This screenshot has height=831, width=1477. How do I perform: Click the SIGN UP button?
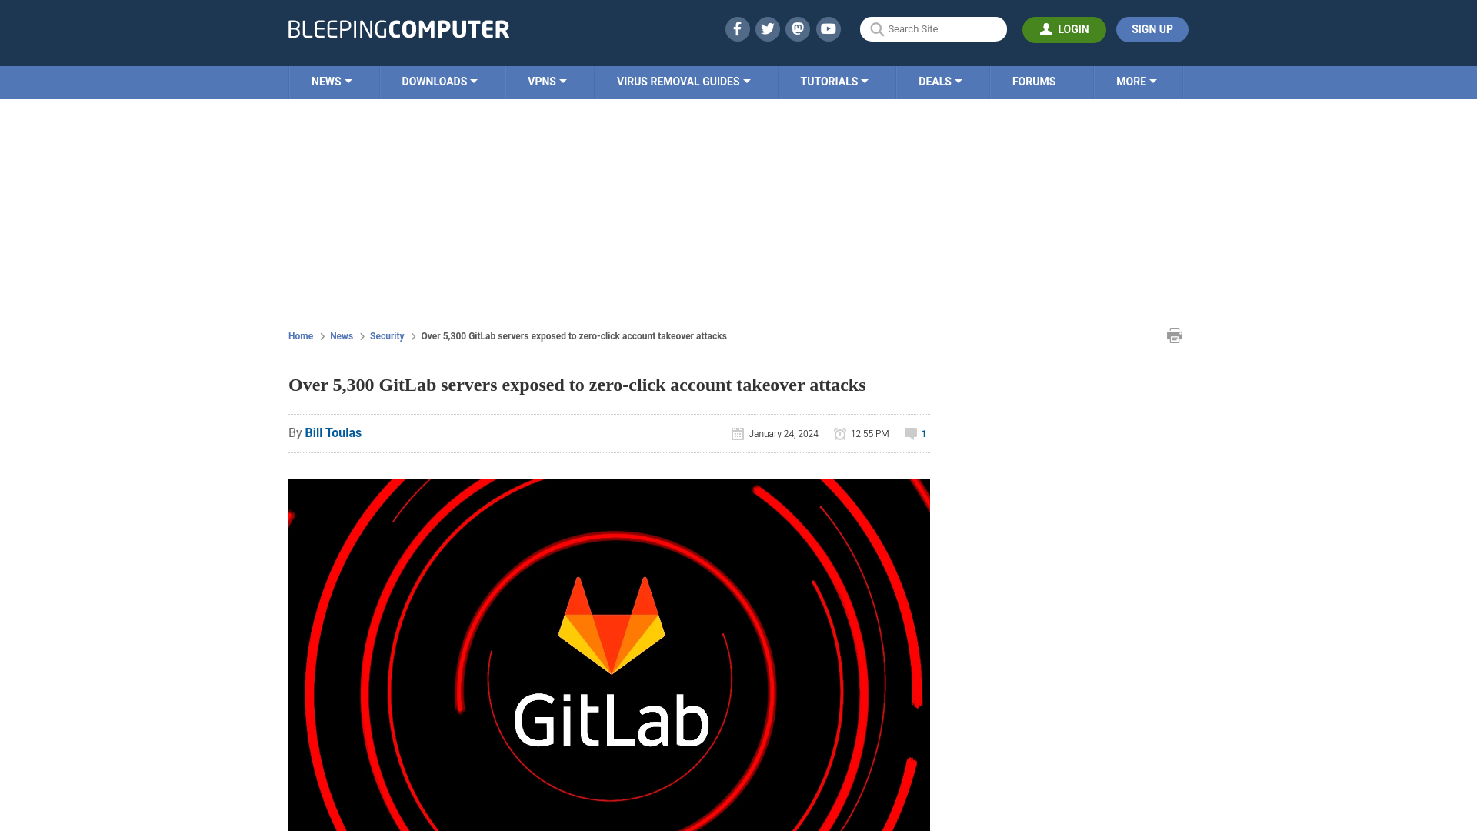(x=1152, y=29)
